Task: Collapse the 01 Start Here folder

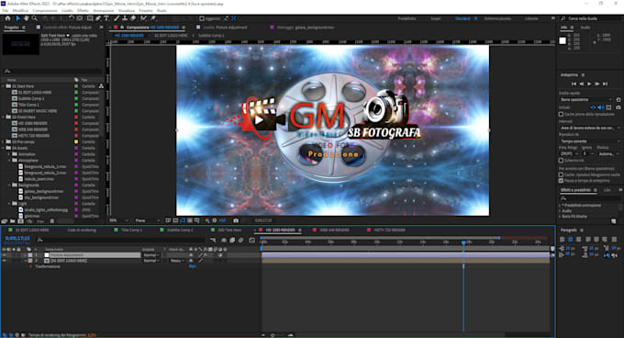Action: click(x=4, y=86)
